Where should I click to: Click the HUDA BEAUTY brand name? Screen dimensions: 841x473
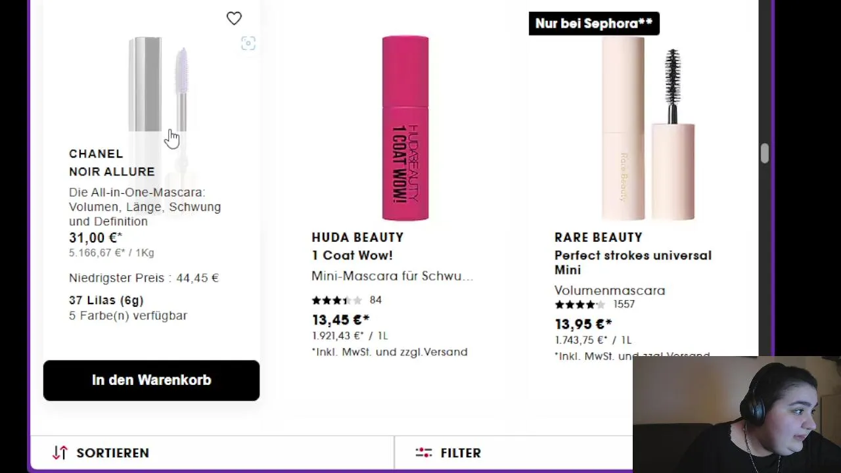(357, 237)
